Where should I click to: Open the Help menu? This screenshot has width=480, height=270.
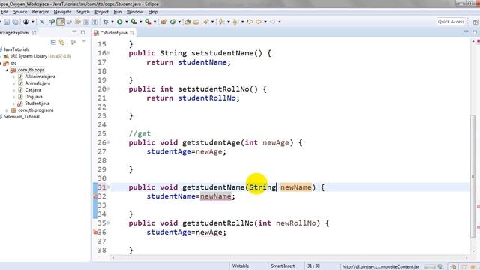[153, 12]
